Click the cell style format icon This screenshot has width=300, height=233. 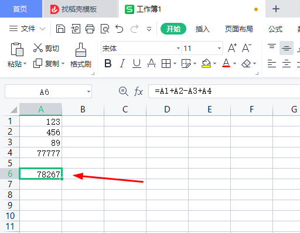point(186,63)
